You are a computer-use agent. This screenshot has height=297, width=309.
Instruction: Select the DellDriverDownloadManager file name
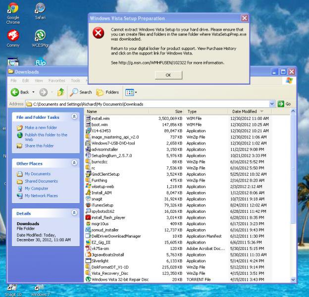click(x=116, y=236)
